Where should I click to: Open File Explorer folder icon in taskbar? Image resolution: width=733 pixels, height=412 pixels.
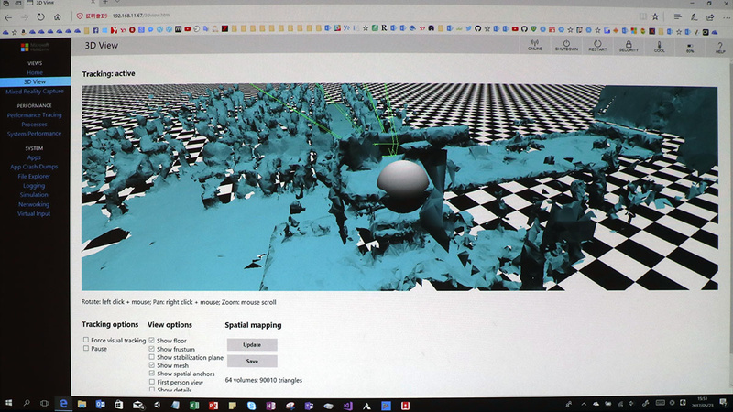(82, 404)
